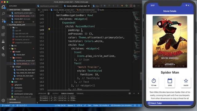Screen dimensions: 197x111
Task: Click the lightbulb quick fix on line 149
Action: point(49,29)
